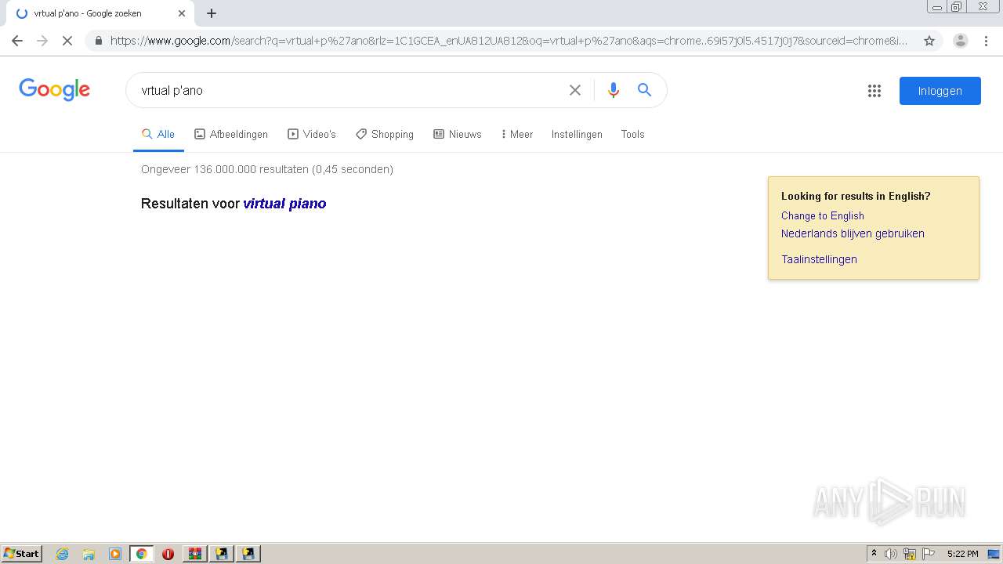Open the volume speaker control
This screenshot has width=1003, height=564.
pyautogui.click(x=891, y=554)
